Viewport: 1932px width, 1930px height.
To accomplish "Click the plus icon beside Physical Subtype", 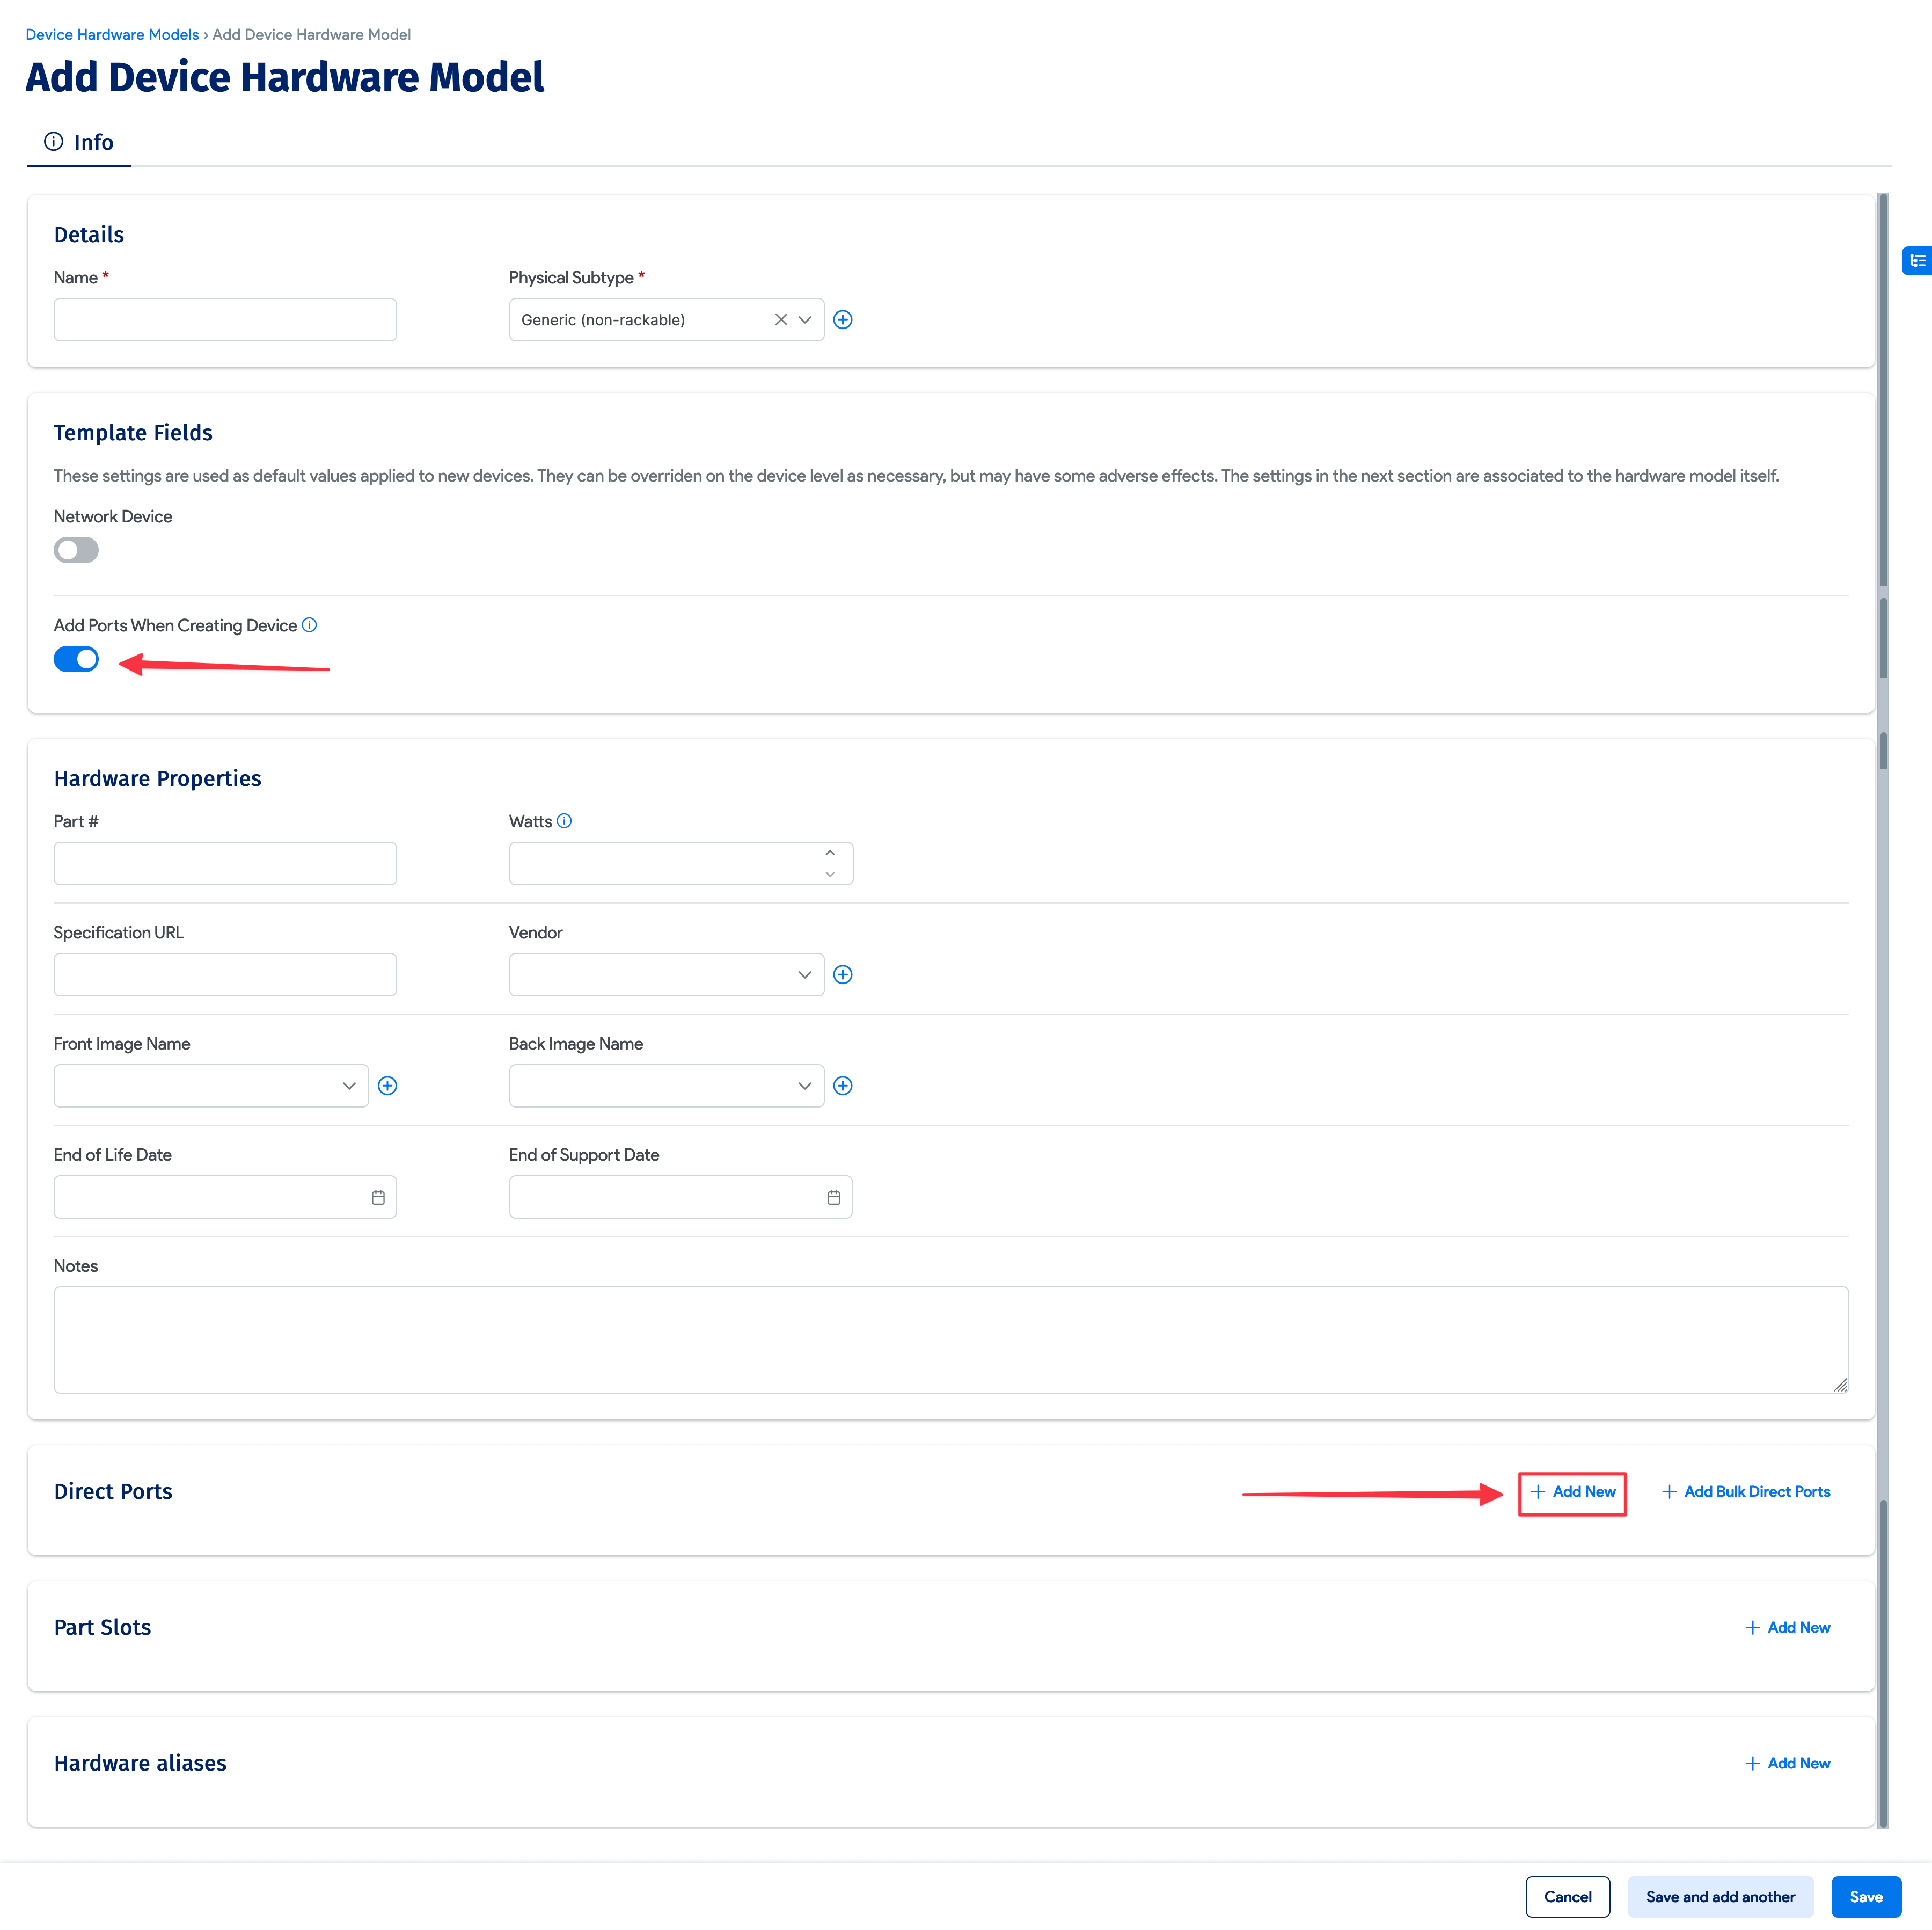I will click(843, 319).
